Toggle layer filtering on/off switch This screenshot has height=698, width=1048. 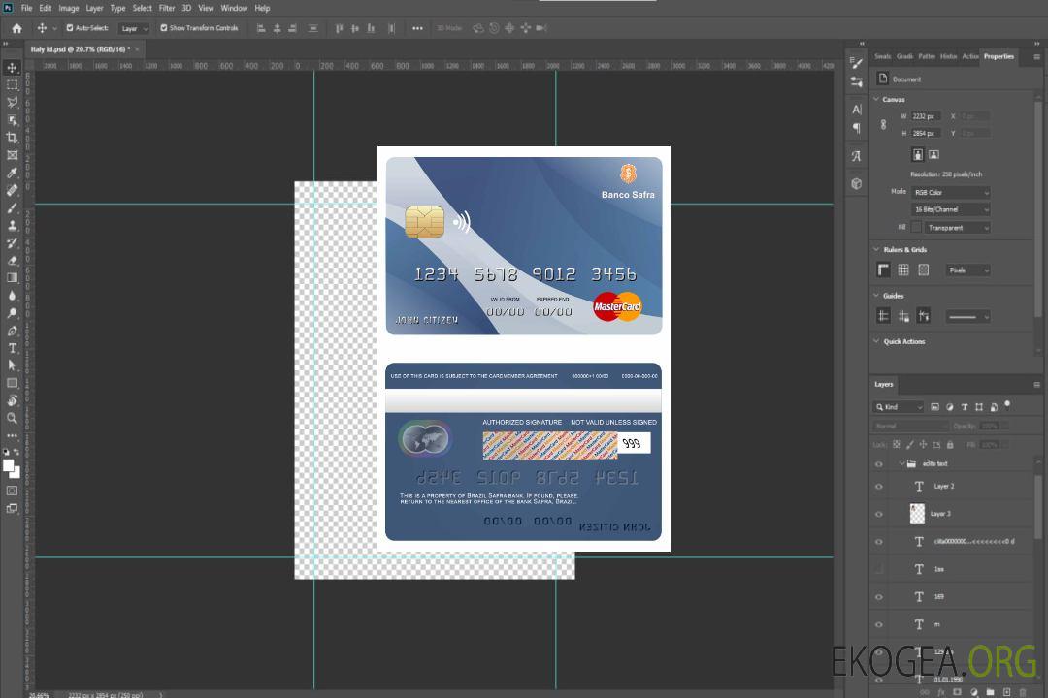(x=1007, y=405)
